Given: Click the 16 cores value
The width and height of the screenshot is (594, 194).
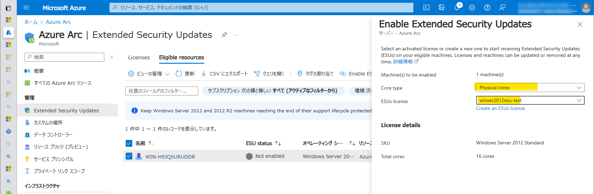Looking at the screenshot, I should [x=485, y=156].
